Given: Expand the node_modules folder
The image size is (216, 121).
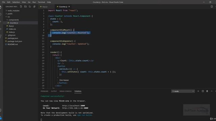Looking at the screenshot, I should click(12, 10).
